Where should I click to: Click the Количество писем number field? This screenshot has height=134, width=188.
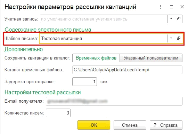(x=58, y=113)
